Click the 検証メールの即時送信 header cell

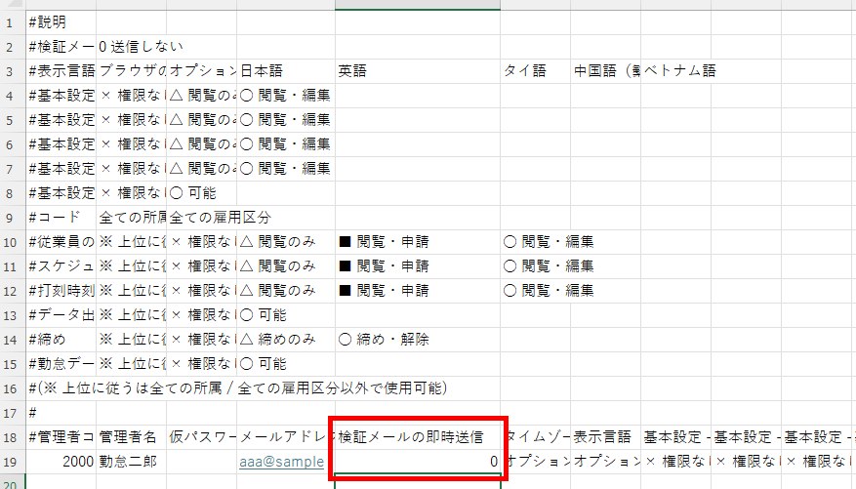coord(417,436)
